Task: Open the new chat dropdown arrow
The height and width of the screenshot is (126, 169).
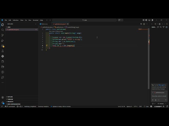Action: 157,24
